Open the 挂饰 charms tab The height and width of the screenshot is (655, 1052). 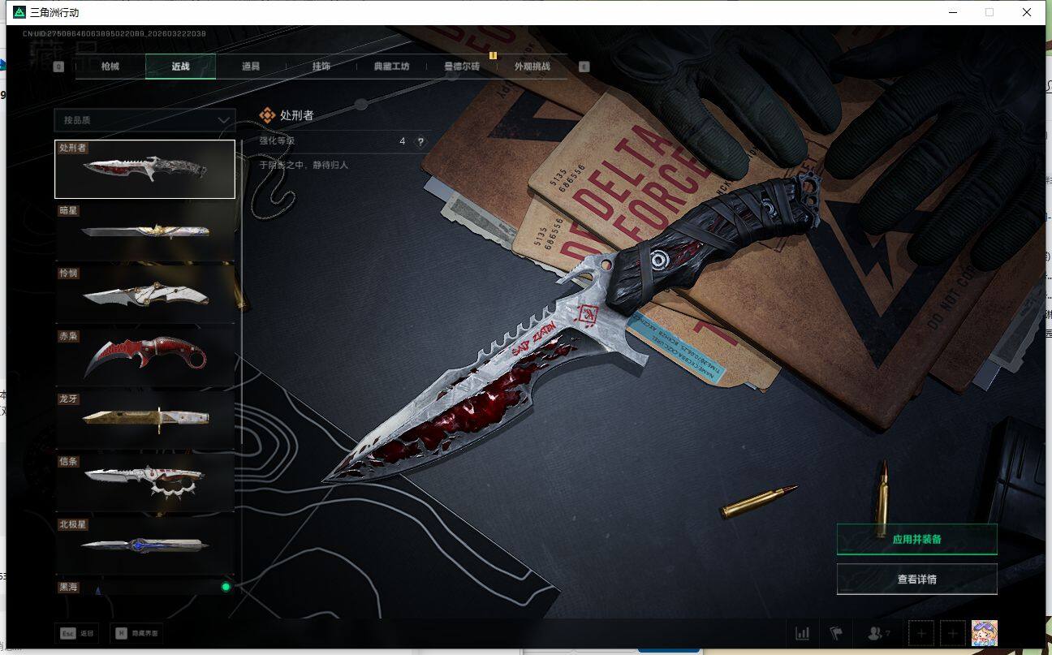click(x=321, y=67)
